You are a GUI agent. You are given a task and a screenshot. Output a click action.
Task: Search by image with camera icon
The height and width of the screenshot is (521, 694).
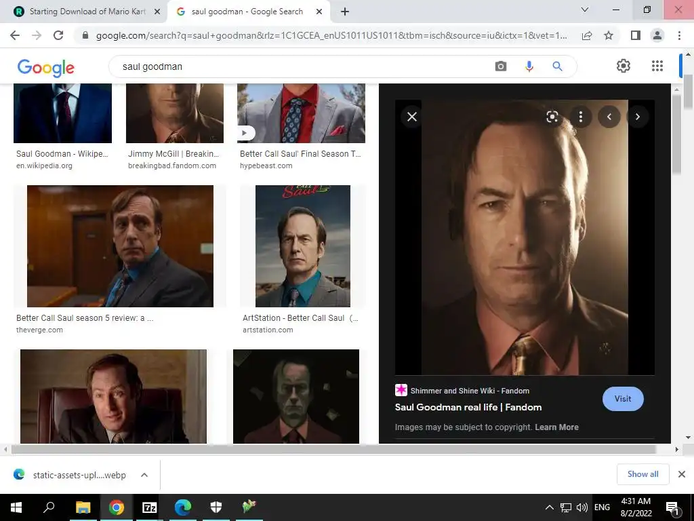coord(501,66)
